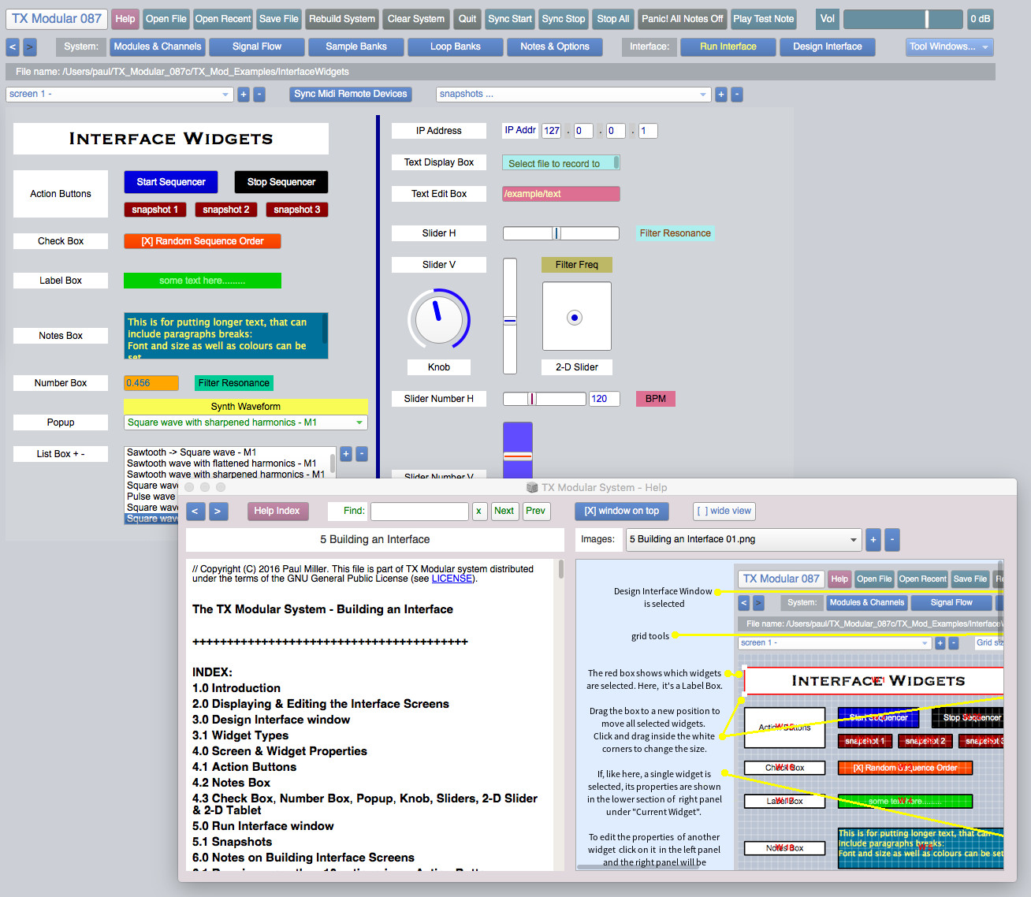The height and width of the screenshot is (897, 1031).
Task: Expand the Synth Waveform popup menu
Action: [x=245, y=423]
